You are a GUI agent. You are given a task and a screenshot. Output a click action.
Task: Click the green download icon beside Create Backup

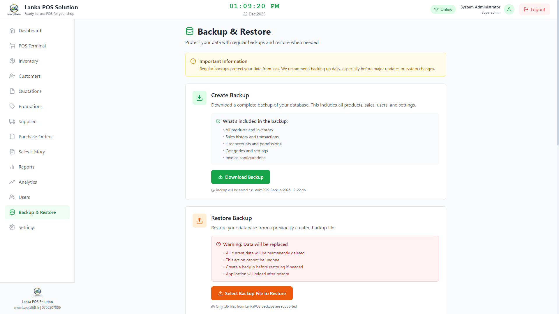199,98
